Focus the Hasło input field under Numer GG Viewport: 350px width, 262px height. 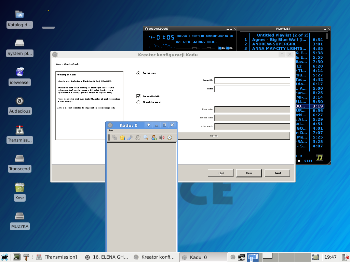coord(252,89)
